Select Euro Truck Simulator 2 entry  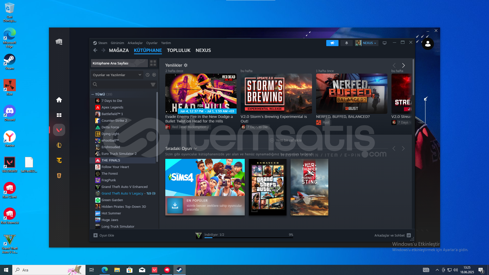[123, 154]
